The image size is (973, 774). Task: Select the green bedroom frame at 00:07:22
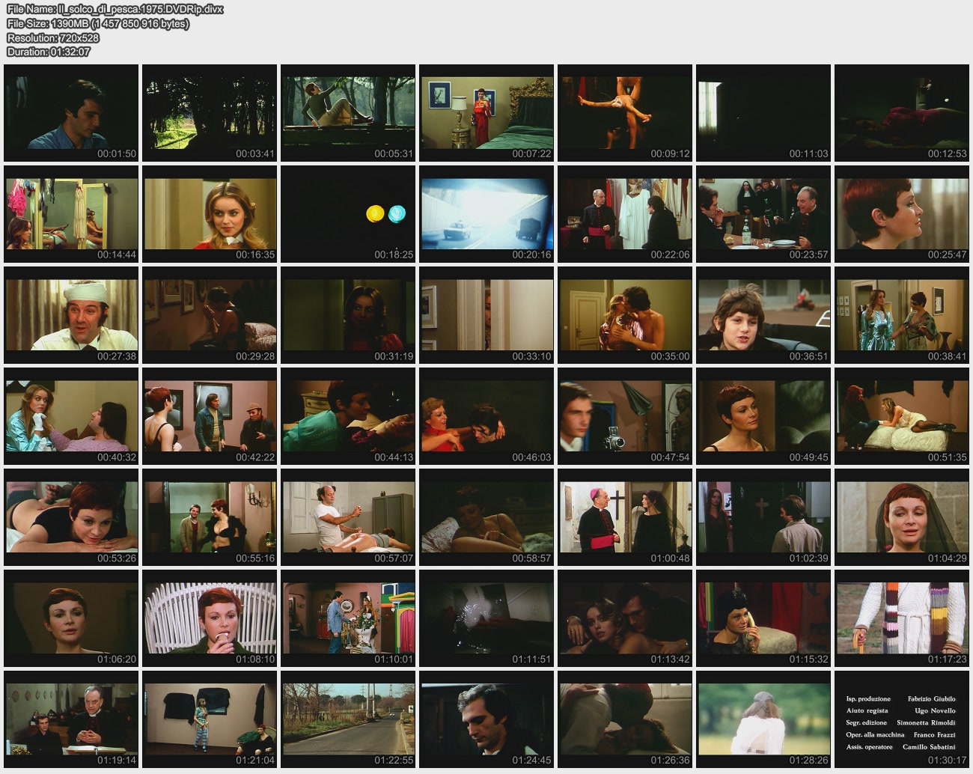coord(487,112)
